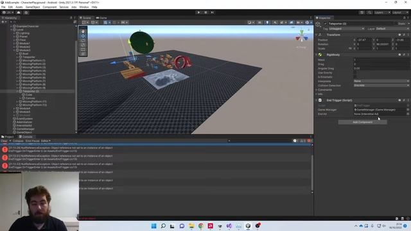Open Console Editor dropdown

tap(46, 141)
